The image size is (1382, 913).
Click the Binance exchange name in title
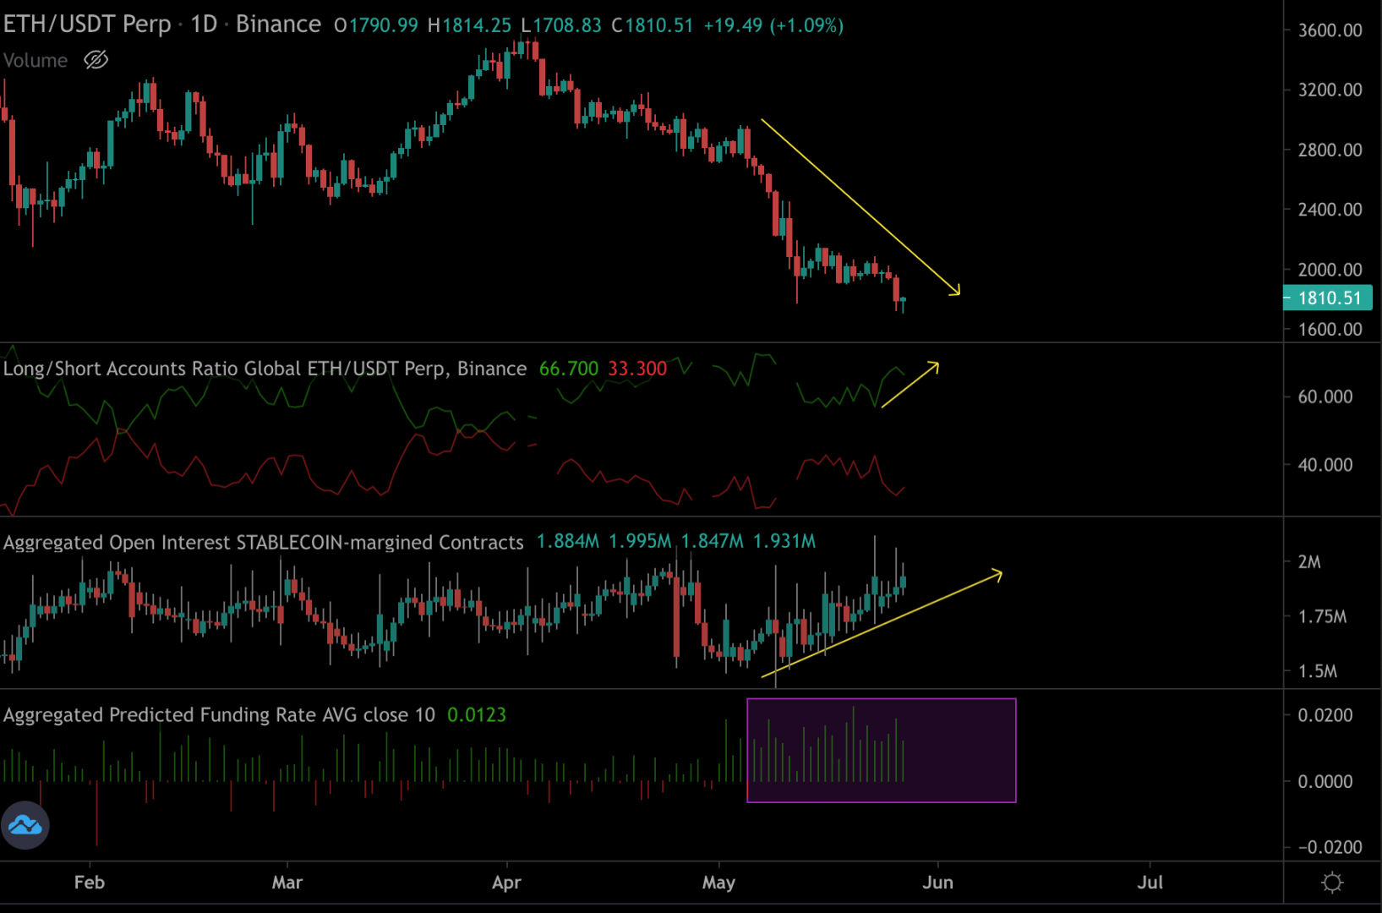(278, 25)
